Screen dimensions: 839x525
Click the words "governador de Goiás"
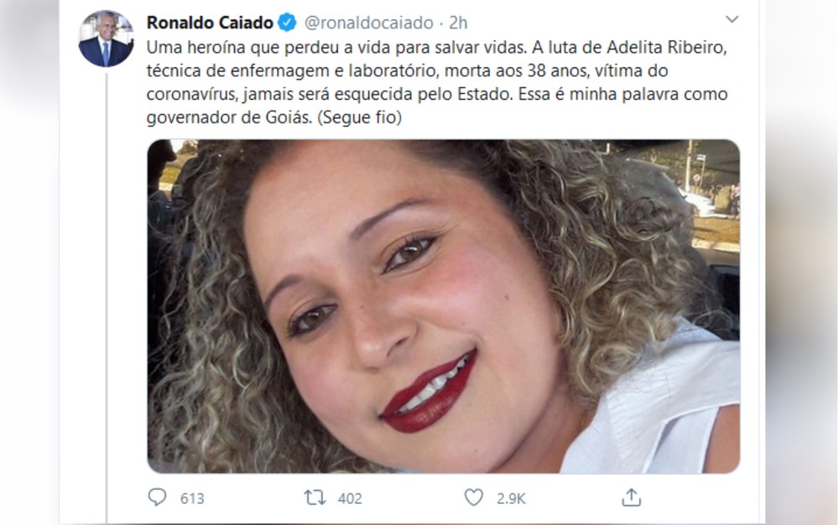click(229, 117)
